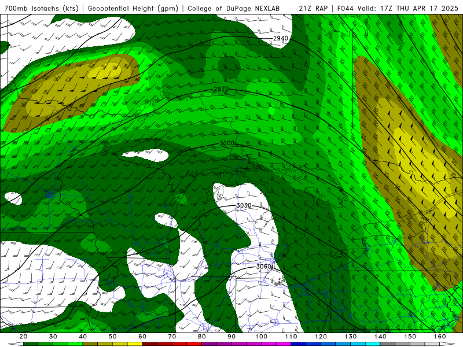463x347 pixels.
Task: Click the 2940 height contour label
Action: (280, 38)
